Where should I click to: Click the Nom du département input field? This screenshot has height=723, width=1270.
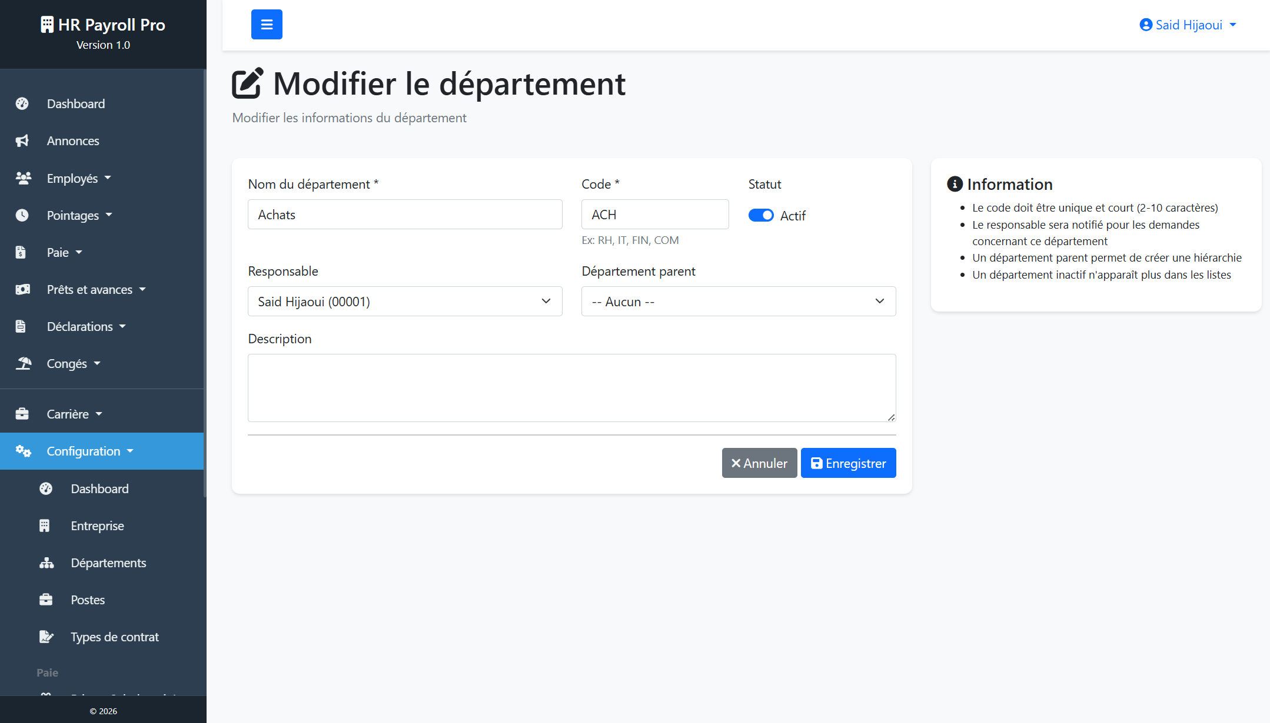(405, 214)
